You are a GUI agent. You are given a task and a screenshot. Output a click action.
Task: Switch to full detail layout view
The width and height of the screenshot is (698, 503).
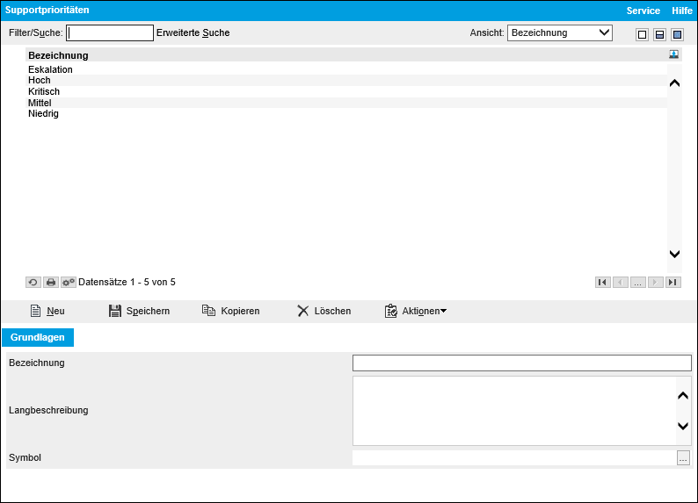[x=677, y=34]
